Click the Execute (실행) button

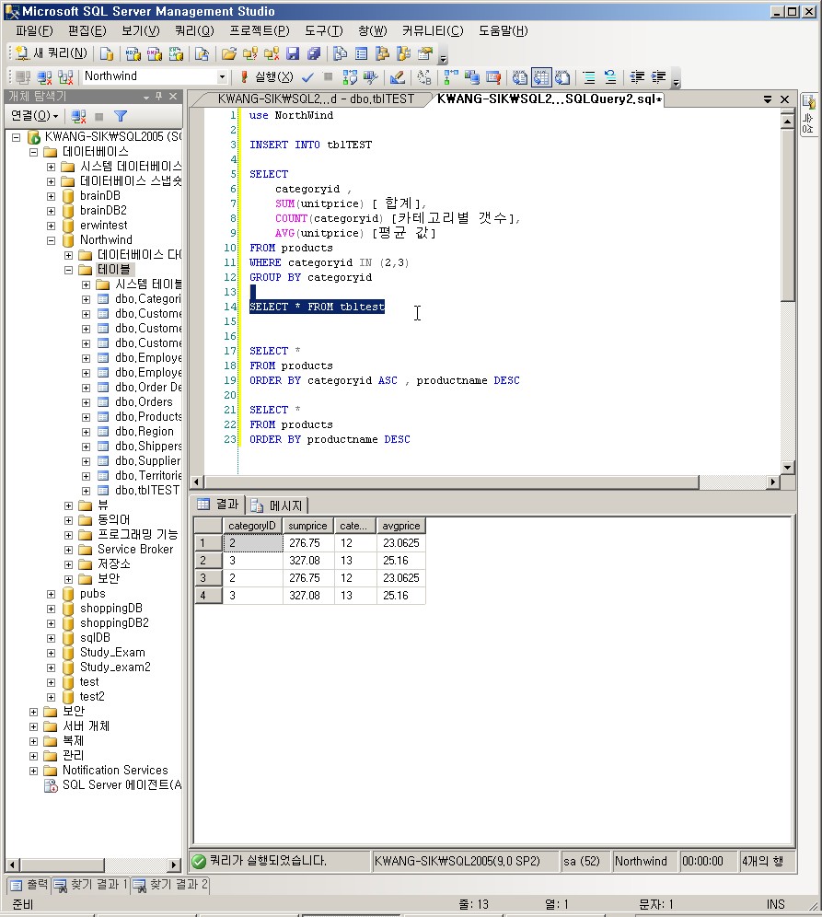point(266,76)
